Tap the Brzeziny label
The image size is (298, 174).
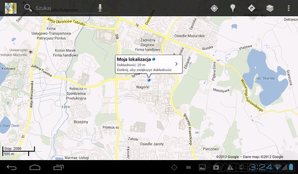(x=81, y=122)
